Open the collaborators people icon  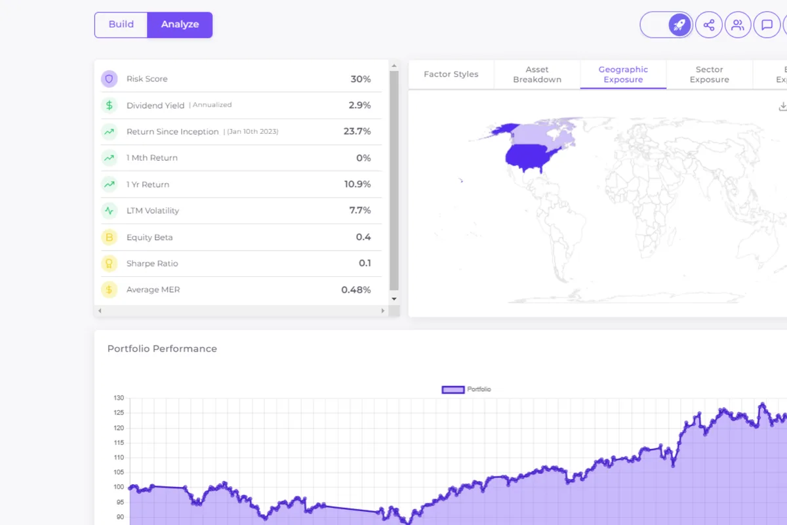tap(738, 25)
